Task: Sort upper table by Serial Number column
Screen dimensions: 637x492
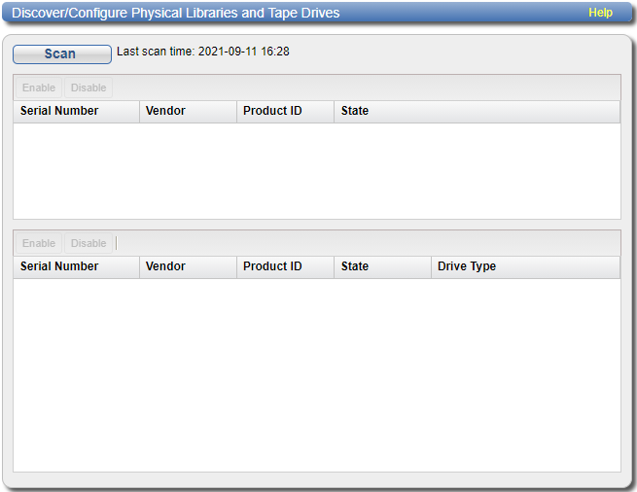Action: tap(59, 111)
